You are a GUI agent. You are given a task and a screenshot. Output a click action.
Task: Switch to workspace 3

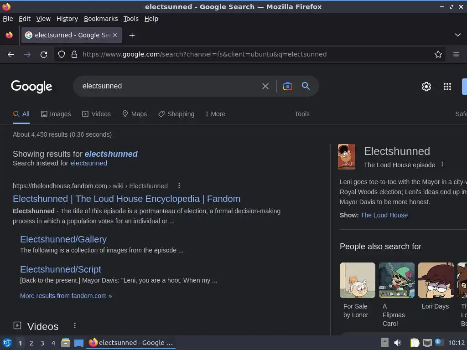tap(42, 343)
